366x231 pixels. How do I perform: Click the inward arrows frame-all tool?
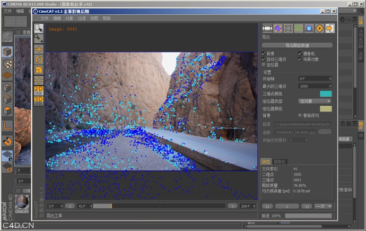[39, 80]
